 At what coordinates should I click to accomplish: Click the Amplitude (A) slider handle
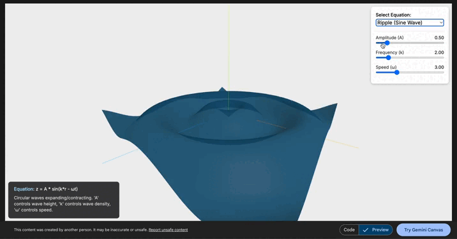pyautogui.click(x=387, y=43)
